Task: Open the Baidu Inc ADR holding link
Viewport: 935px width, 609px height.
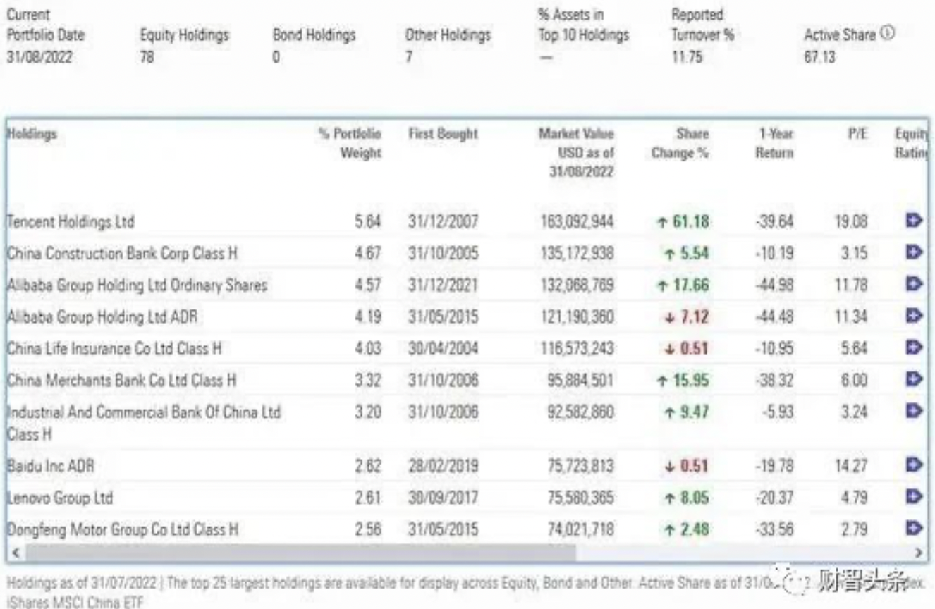Action: [x=50, y=465]
